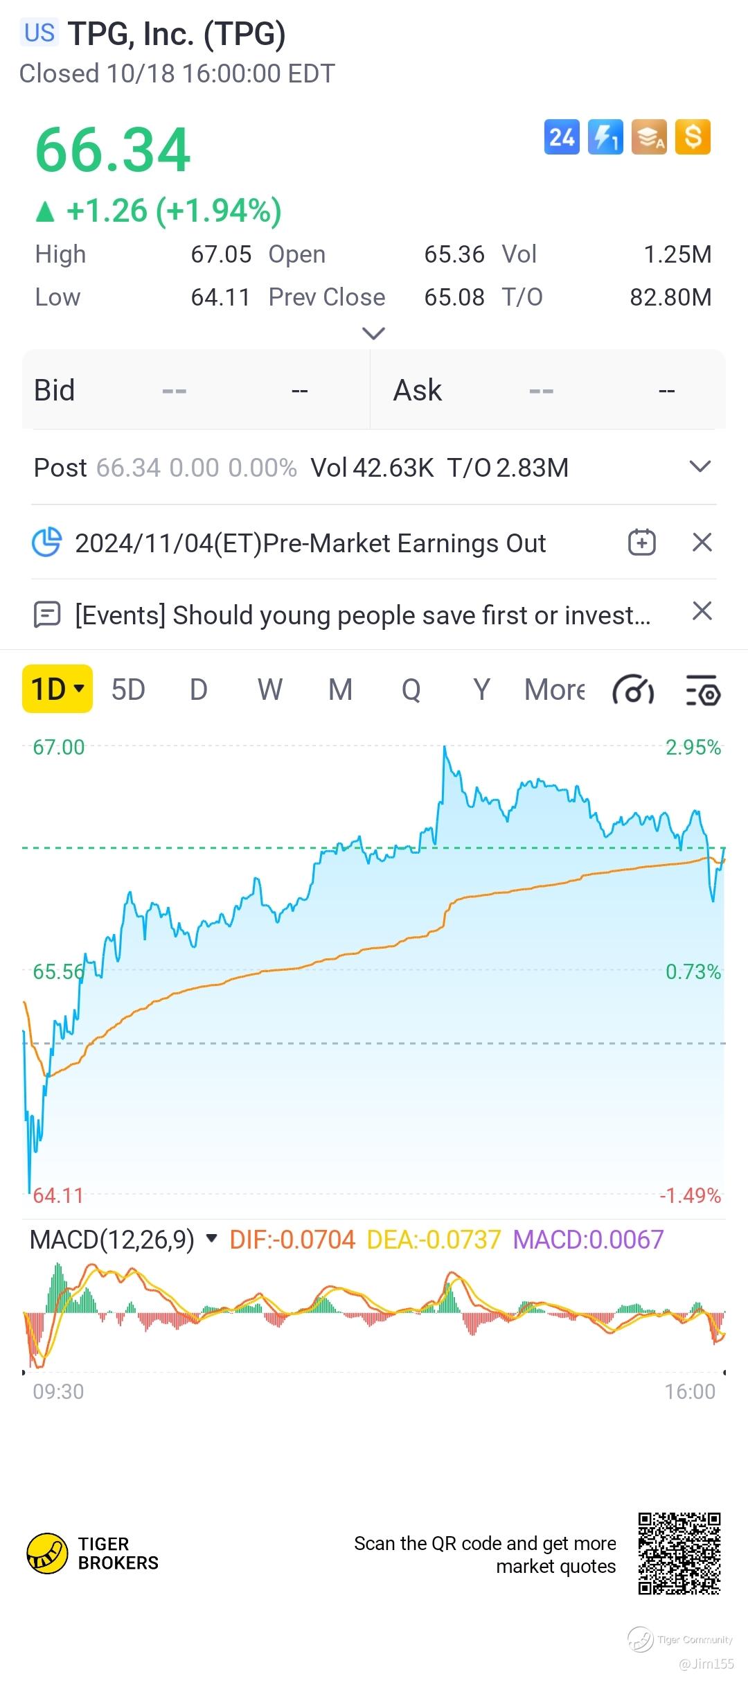Image resolution: width=748 pixels, height=1681 pixels.
Task: Expand the quote details chevron
Action: point(373,334)
